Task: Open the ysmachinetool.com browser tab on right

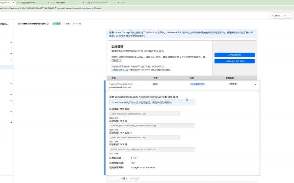Action: coord(100,2)
